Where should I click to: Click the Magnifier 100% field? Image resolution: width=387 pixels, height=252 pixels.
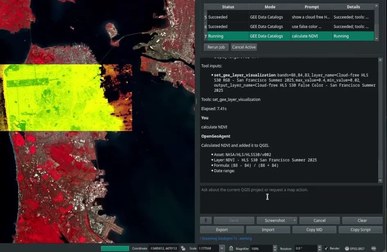pyautogui.click(x=262, y=248)
